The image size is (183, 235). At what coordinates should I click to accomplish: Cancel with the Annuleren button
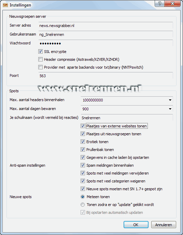coord(164,225)
